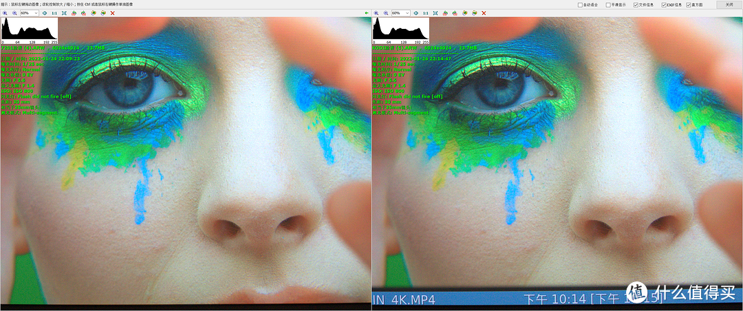Open the right pane 60% zoom dropdown
743x311 pixels.
coord(401,13)
